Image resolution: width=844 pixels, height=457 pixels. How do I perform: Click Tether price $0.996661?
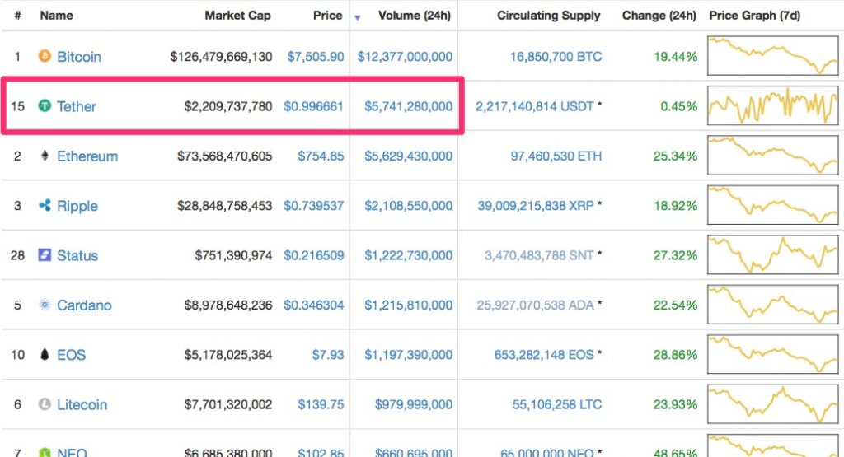click(x=314, y=106)
